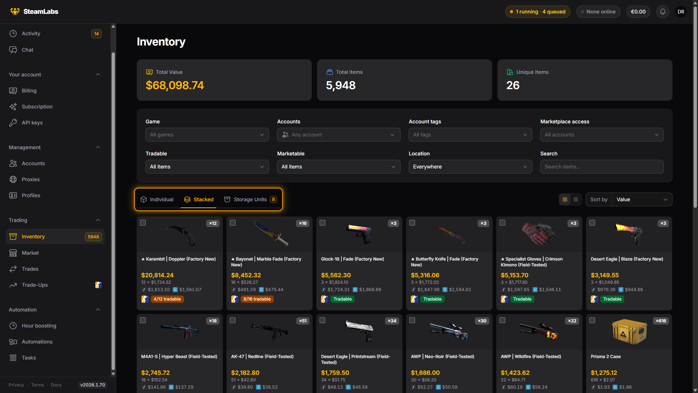Image resolution: width=698 pixels, height=393 pixels.
Task: Open Proxies page
Action: 55,179
